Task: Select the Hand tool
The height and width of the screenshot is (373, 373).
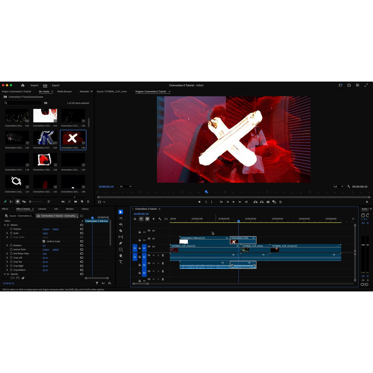Action: click(121, 255)
